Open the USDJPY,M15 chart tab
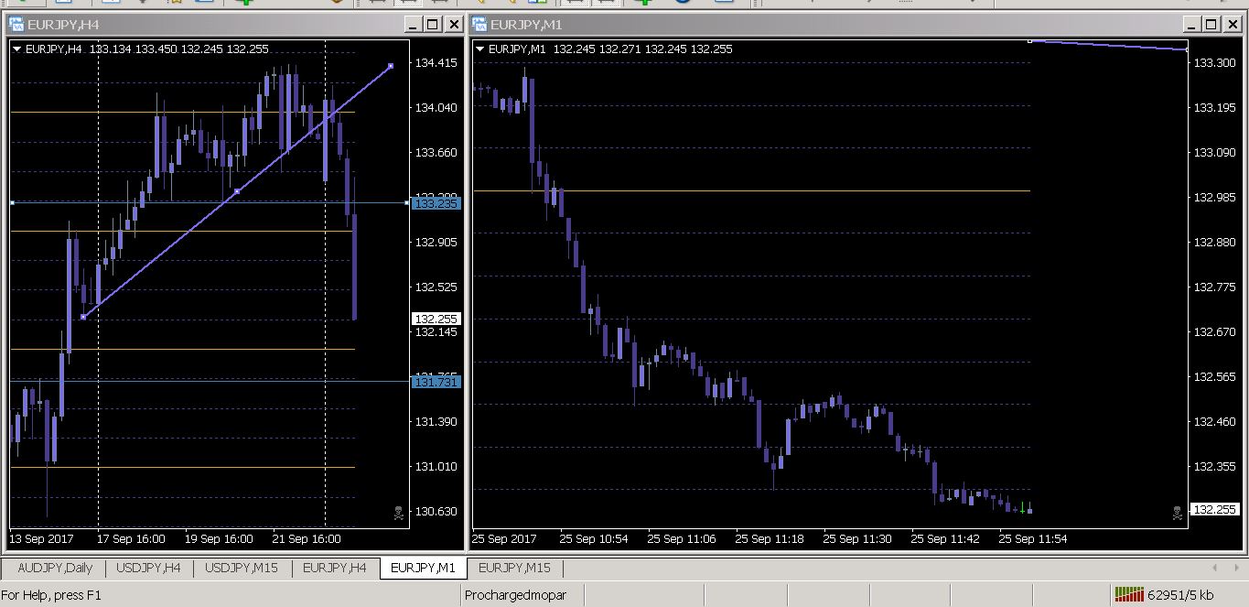The width and height of the screenshot is (1249, 607). [242, 568]
